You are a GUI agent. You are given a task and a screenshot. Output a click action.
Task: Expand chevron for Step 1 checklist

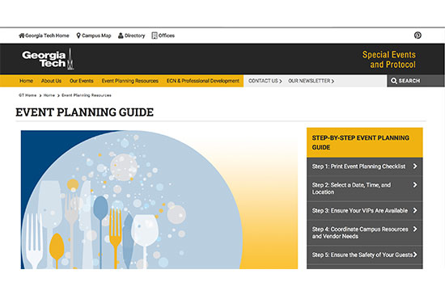(415, 166)
